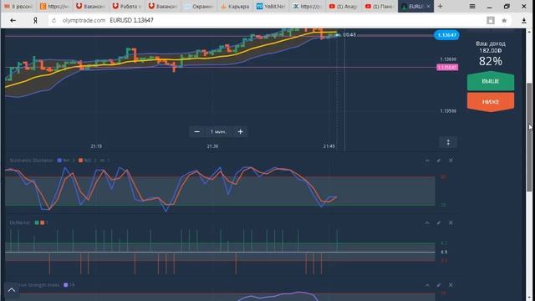Switch to the Работа tab
Viewport: 535px width, 301px height.
click(126, 6)
